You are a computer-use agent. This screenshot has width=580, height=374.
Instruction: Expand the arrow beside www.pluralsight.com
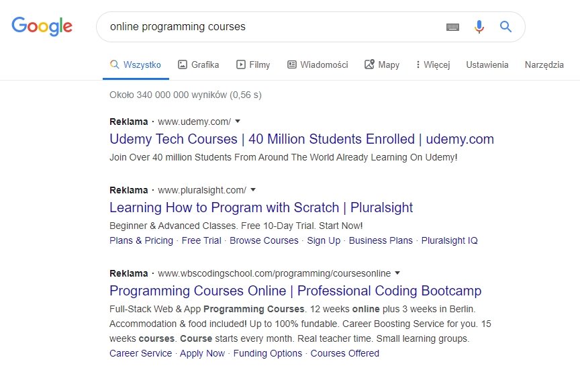coord(253,190)
